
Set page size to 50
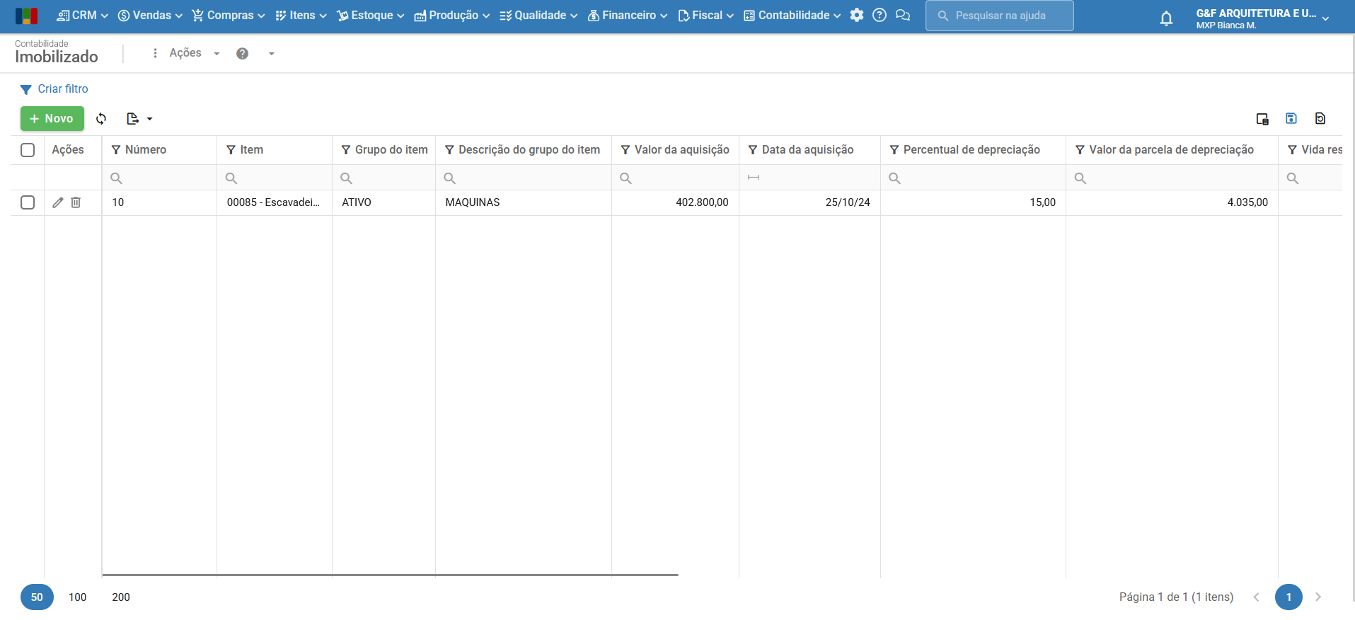coord(37,597)
